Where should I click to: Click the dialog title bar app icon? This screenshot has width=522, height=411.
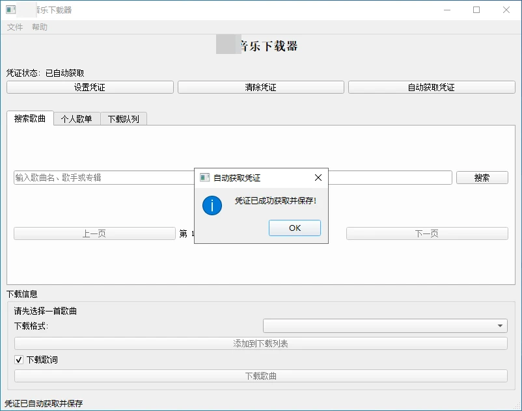tap(205, 178)
